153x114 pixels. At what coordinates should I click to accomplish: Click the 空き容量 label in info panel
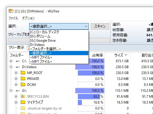120,40
